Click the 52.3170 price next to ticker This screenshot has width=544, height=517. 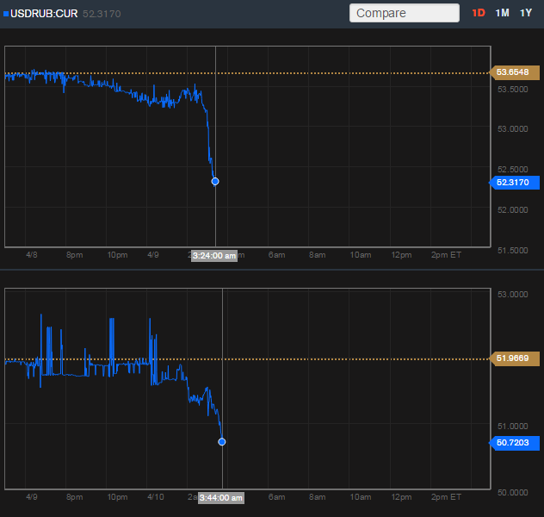(x=102, y=14)
